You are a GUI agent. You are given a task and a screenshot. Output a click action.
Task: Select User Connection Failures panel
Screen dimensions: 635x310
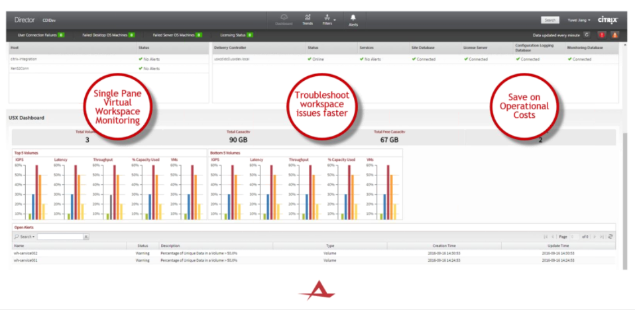[x=40, y=34]
